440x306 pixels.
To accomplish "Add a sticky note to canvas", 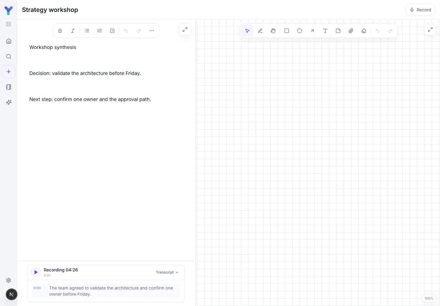I will pyautogui.click(x=338, y=31).
